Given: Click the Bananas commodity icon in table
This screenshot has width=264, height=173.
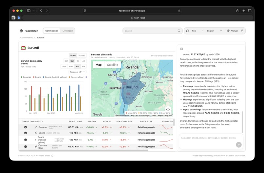Looking at the screenshot, I should (x=36, y=127).
